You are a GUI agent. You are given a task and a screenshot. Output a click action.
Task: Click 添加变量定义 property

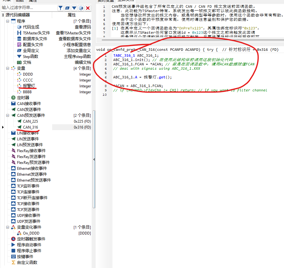79,51
